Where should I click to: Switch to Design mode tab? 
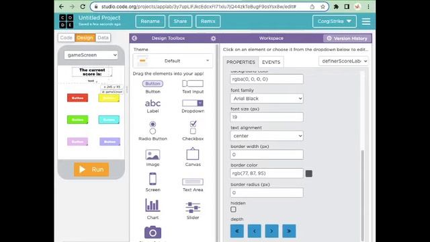(85, 38)
